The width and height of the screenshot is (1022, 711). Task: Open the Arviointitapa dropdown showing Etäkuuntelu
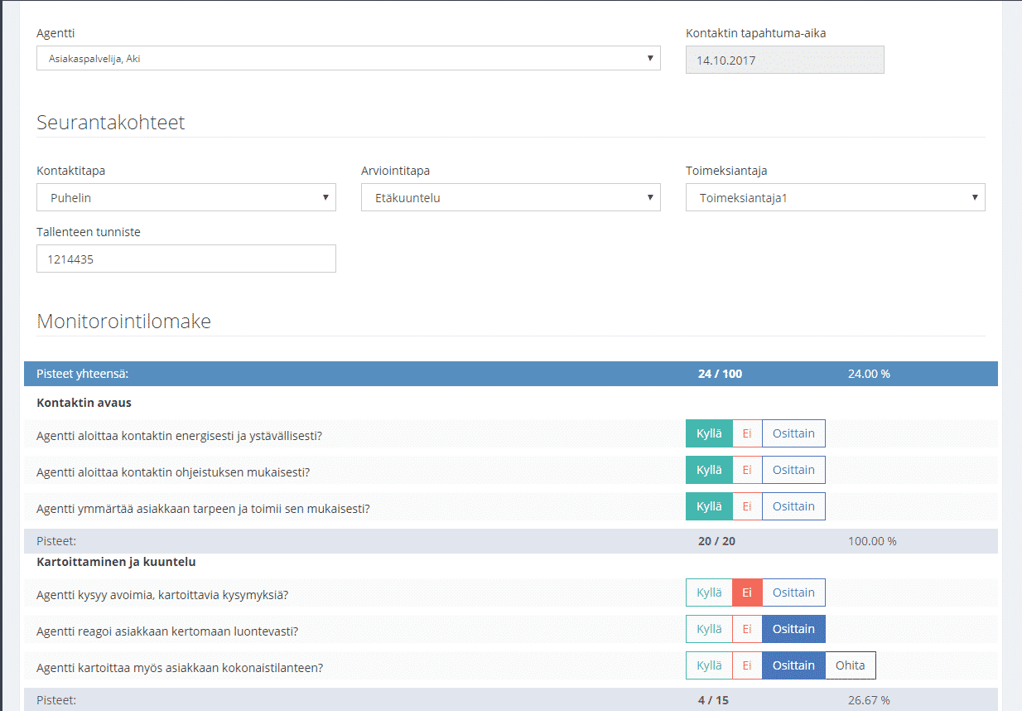pos(510,198)
